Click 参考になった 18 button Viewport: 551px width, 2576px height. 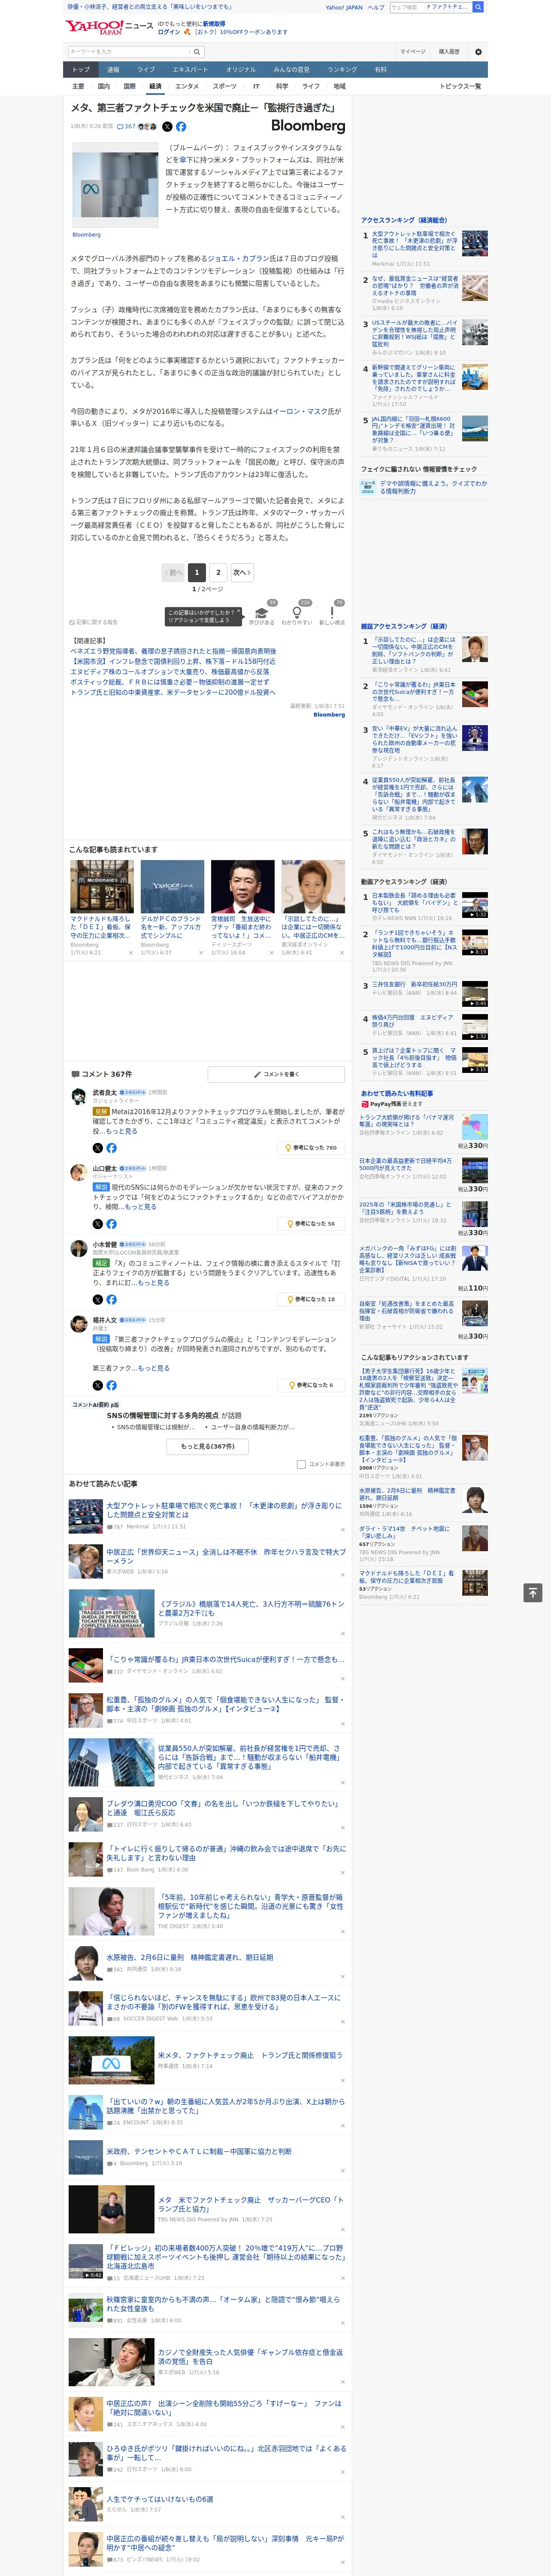311,1300
